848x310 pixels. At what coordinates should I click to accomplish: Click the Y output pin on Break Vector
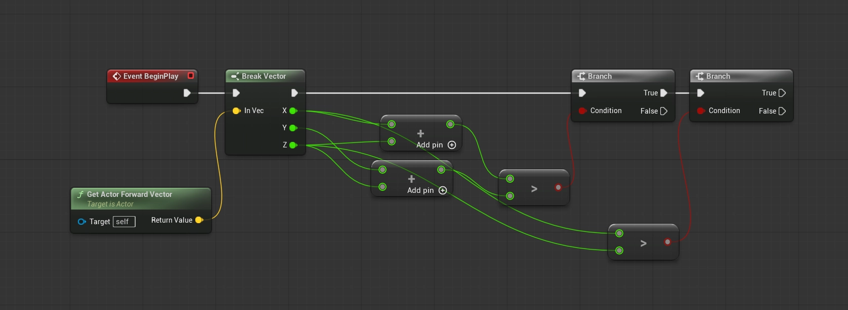(293, 128)
